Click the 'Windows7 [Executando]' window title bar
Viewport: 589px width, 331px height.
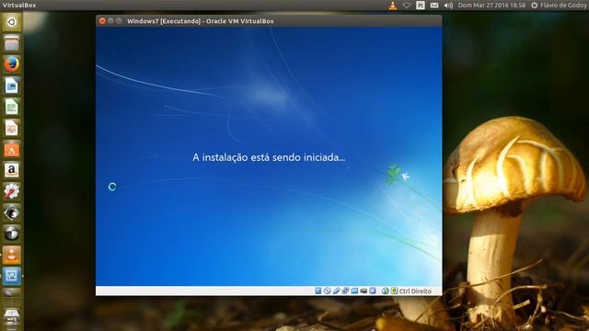[269, 21]
